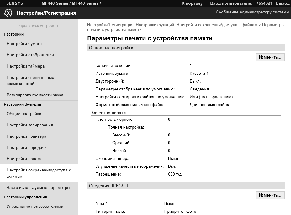The image size is (291, 215).
Task: Click the Настройки функций sidebar heading
Action: (x=23, y=105)
